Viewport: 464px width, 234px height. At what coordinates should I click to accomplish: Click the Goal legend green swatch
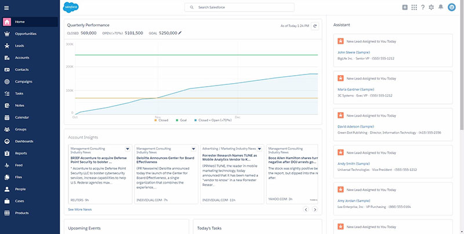(177, 120)
